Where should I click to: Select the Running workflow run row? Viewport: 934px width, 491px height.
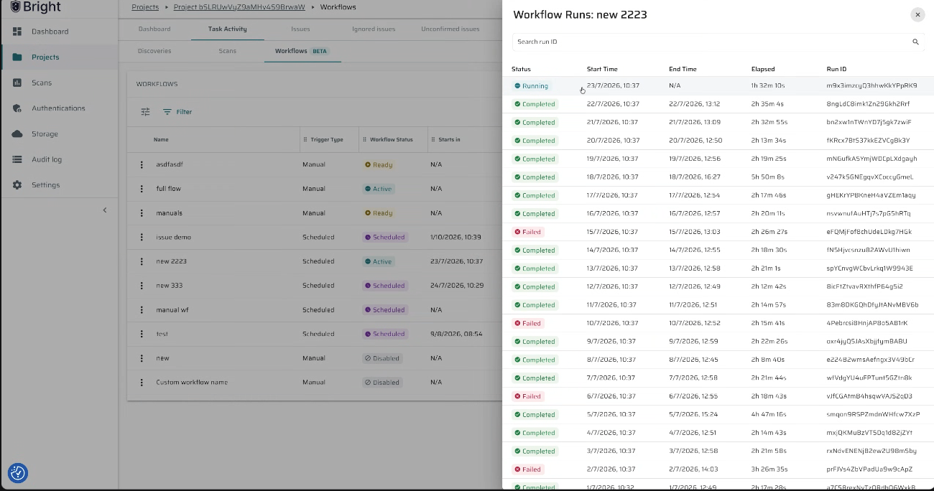pyautogui.click(x=718, y=85)
